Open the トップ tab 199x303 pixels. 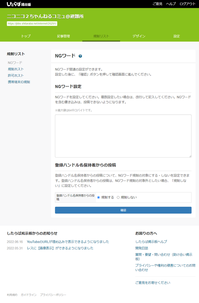coord(26,36)
